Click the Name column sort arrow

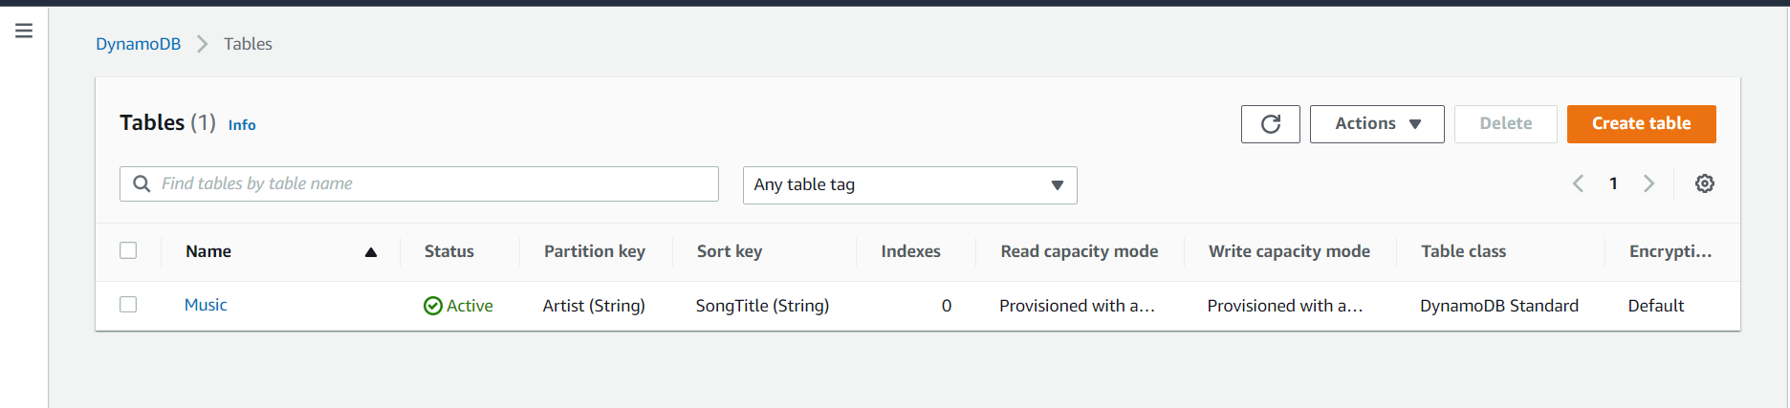click(x=371, y=252)
